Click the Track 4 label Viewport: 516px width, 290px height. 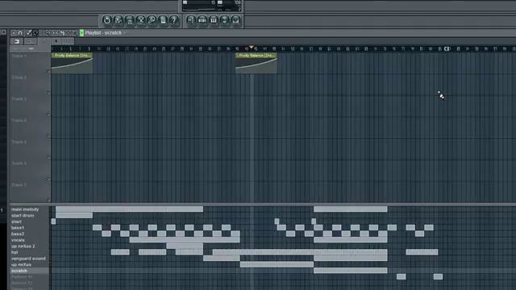(19, 120)
